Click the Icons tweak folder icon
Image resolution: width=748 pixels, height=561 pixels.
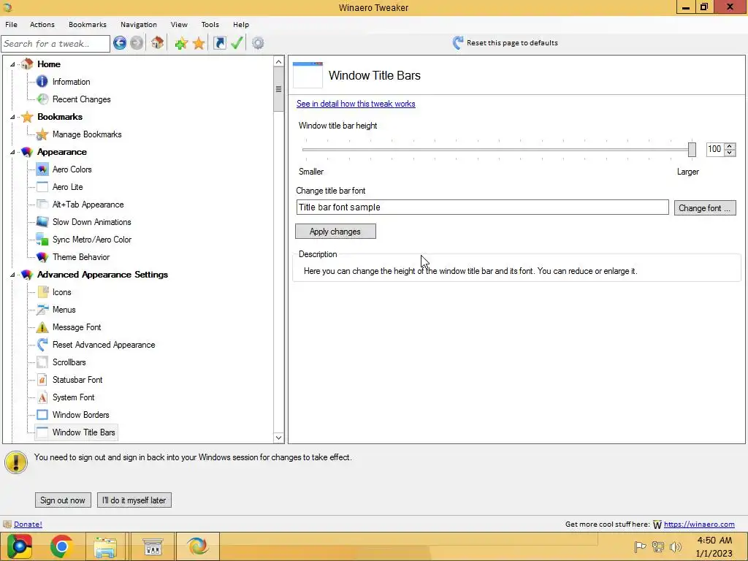point(42,292)
